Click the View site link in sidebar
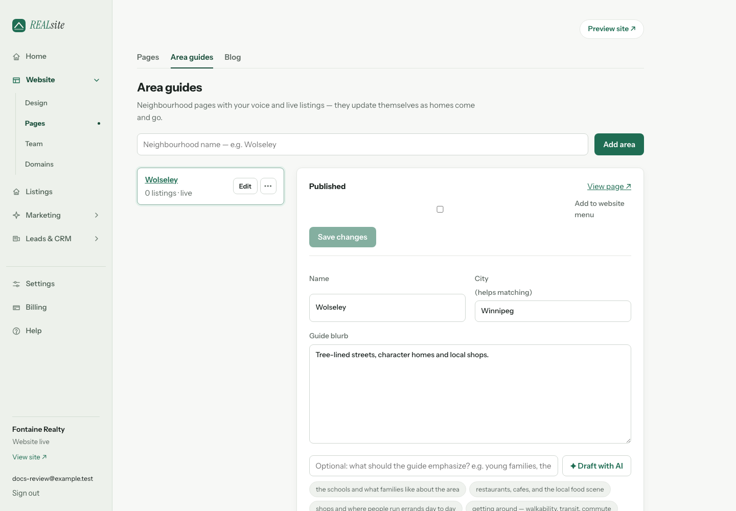736x511 pixels. coord(30,457)
